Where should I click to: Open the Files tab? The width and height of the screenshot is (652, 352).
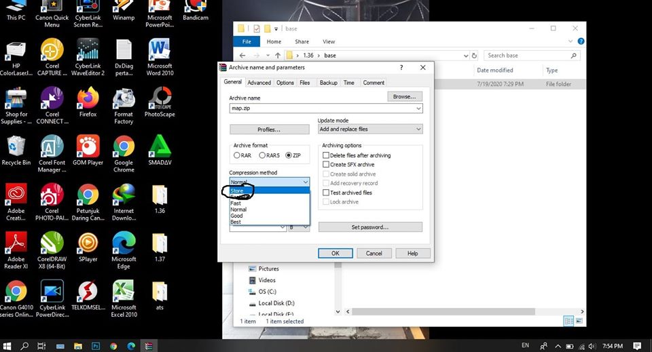[x=305, y=83]
